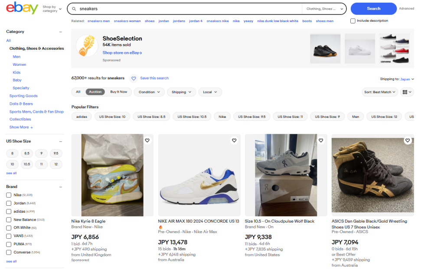Click the magnifier icon in search box
This screenshot has width=444, height=269.
click(x=74, y=9)
